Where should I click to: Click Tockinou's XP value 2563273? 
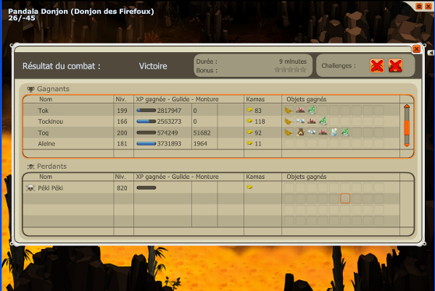(x=169, y=122)
